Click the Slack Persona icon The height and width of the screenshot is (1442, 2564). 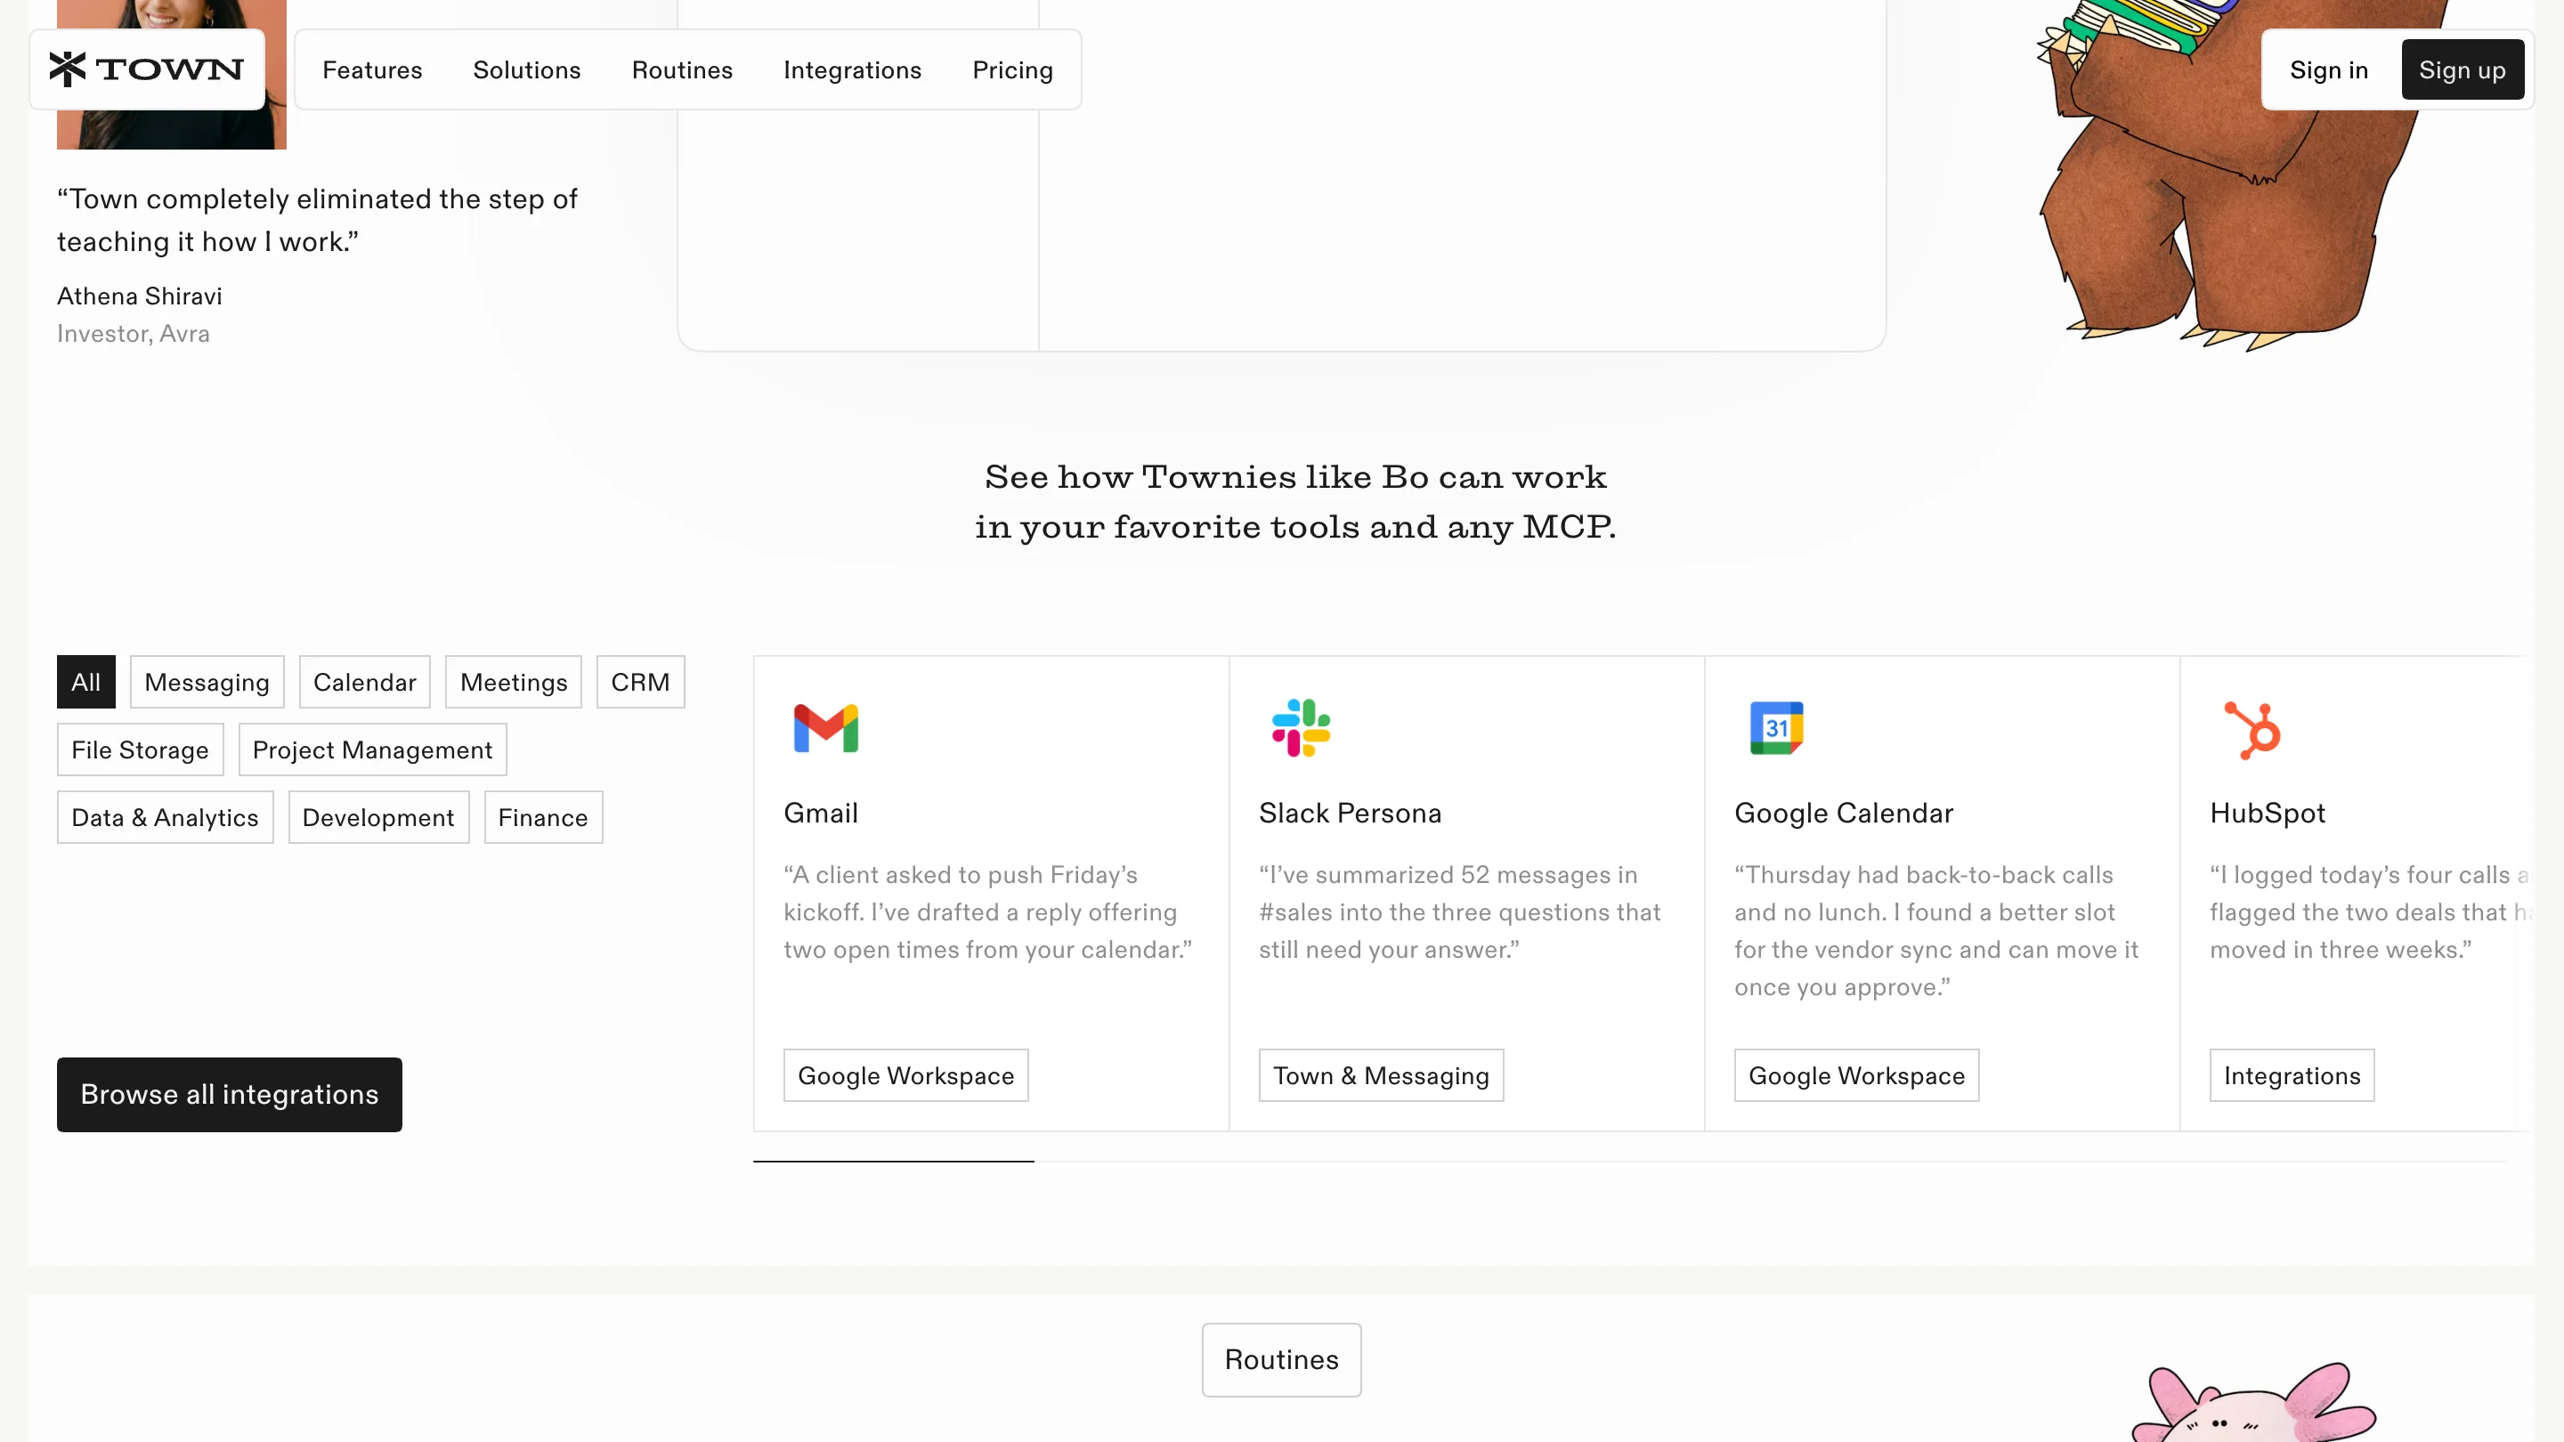tap(1301, 728)
